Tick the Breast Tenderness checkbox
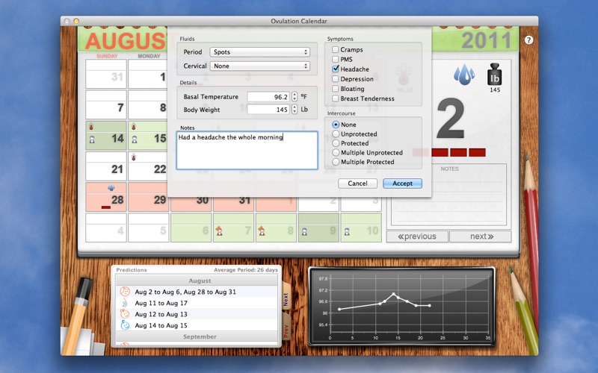Screen dimensions: 598x373 (x=336, y=98)
